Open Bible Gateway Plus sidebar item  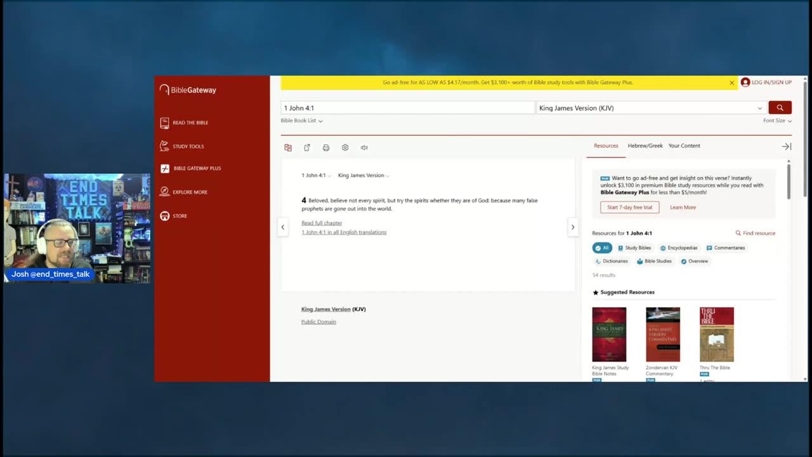pos(190,168)
